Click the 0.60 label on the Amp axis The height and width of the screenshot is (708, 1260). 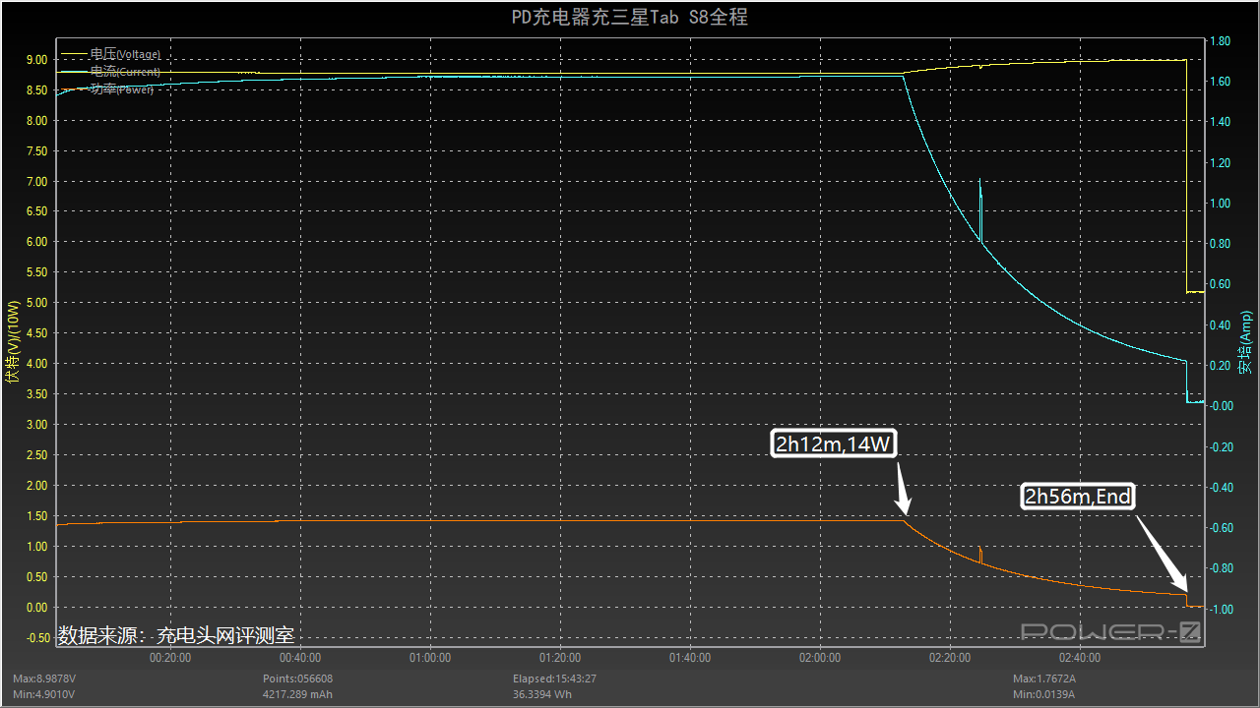1220,284
